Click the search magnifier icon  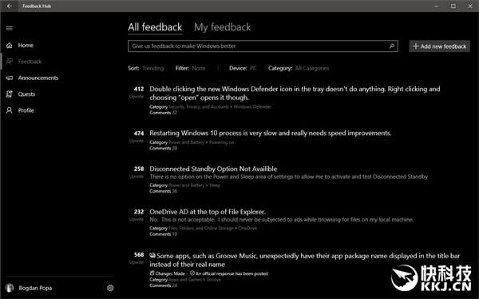coord(392,46)
